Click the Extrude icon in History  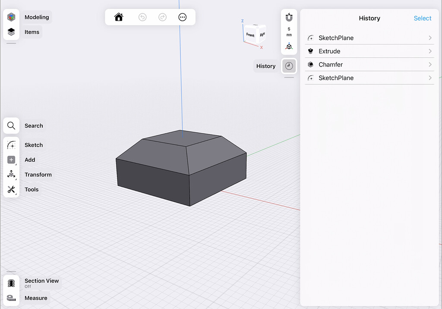[311, 51]
